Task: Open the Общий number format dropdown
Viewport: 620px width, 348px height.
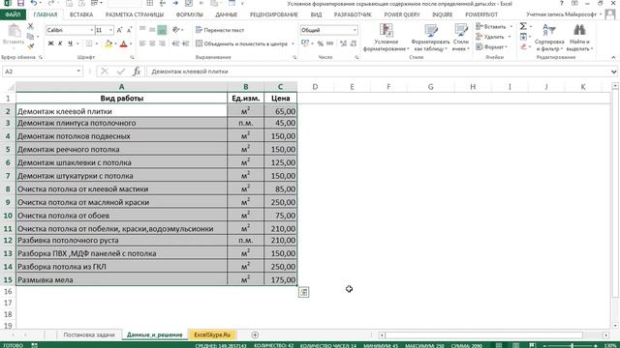Action: coord(355,30)
